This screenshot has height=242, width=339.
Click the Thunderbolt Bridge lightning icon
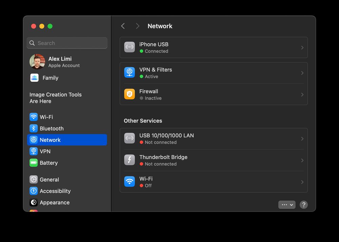tap(129, 160)
